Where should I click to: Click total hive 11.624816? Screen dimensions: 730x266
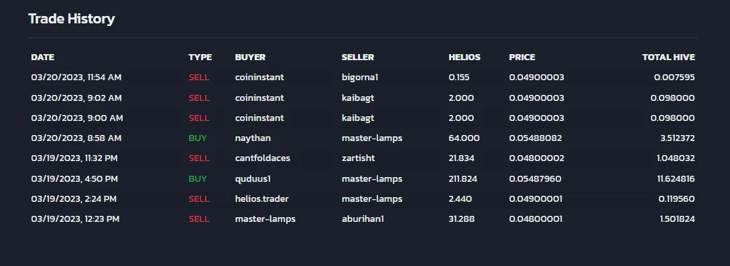tap(676, 178)
